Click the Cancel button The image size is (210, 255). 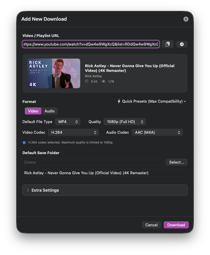pos(152,225)
